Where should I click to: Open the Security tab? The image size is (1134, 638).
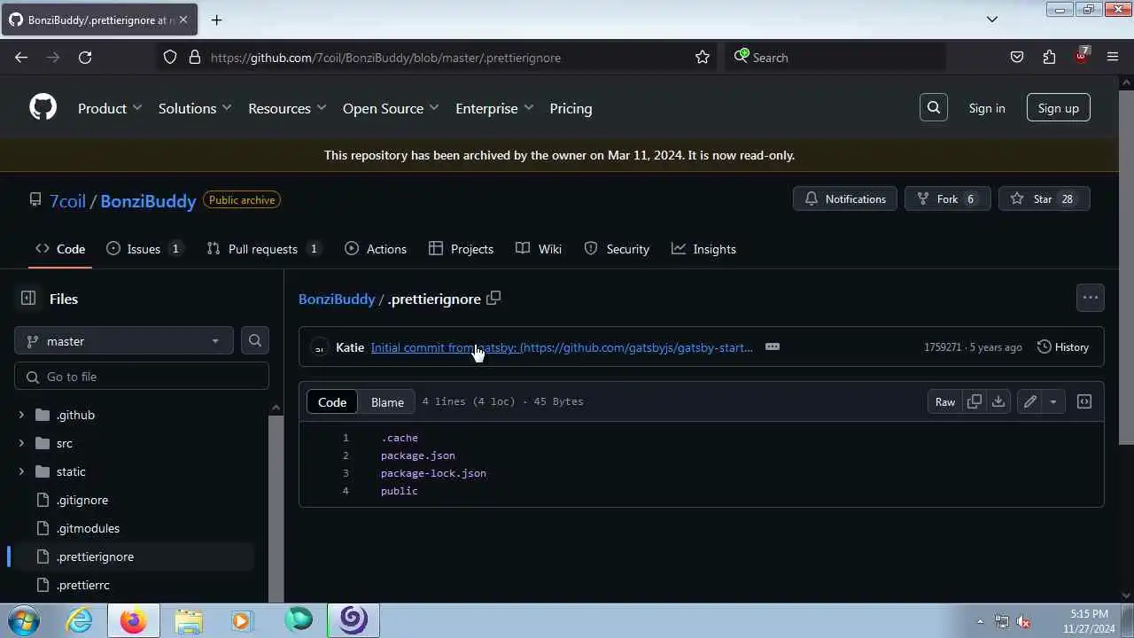click(617, 249)
